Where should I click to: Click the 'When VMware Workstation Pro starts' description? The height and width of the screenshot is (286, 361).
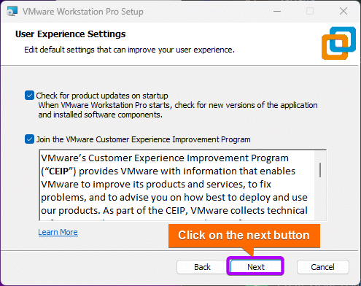coord(178,110)
